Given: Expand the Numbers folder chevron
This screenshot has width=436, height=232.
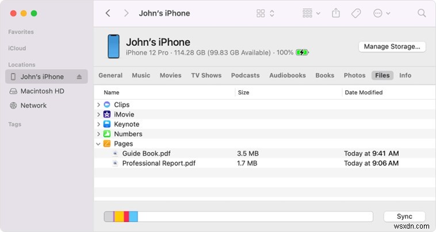Looking at the screenshot, I should coord(98,134).
